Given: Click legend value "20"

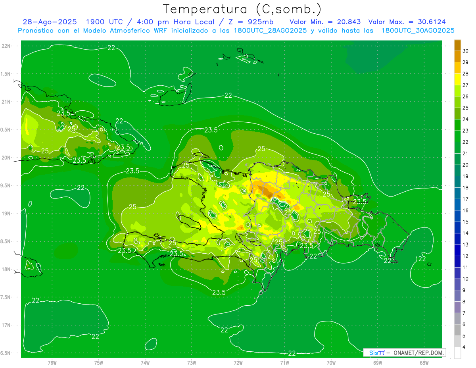Looking at the screenshot, I should tap(466, 165).
